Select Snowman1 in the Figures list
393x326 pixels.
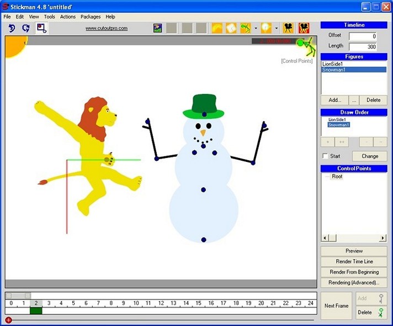354,70
